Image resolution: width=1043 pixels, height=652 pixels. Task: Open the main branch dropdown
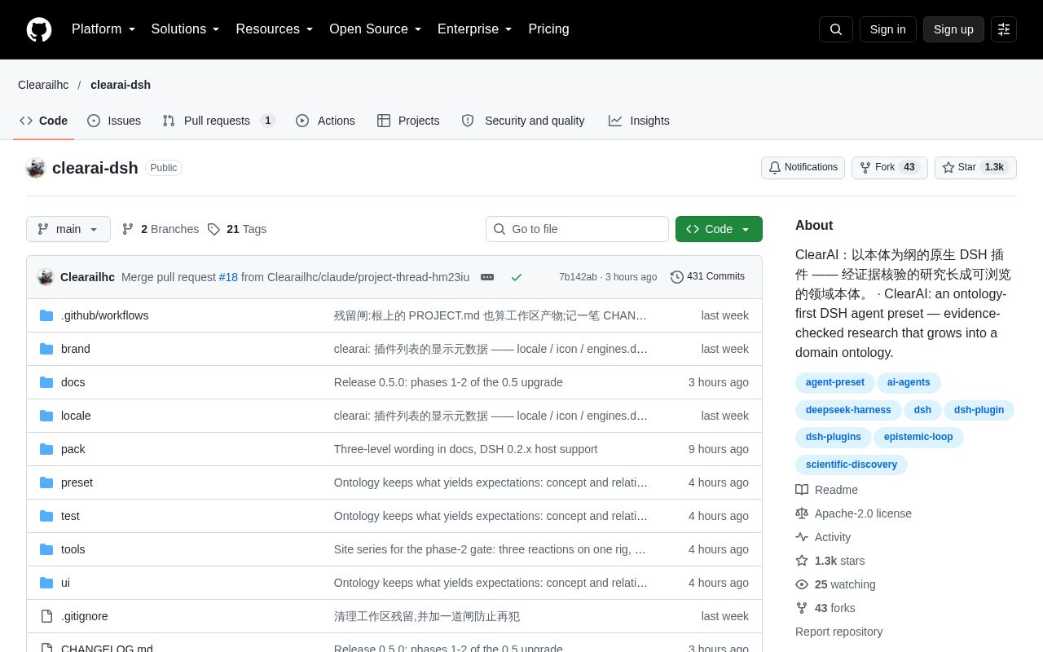click(68, 229)
